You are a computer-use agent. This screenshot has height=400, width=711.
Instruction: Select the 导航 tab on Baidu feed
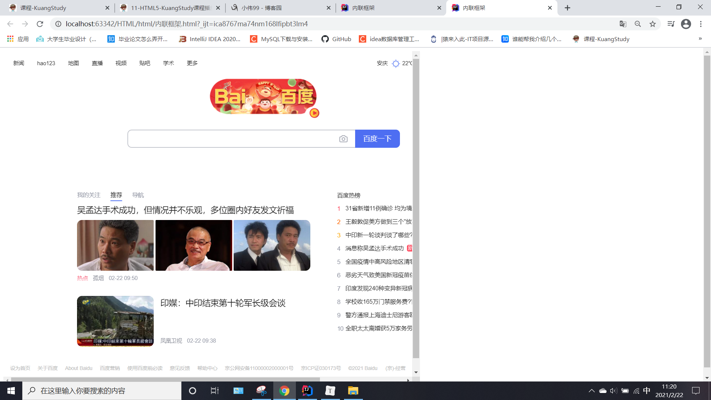point(138,195)
